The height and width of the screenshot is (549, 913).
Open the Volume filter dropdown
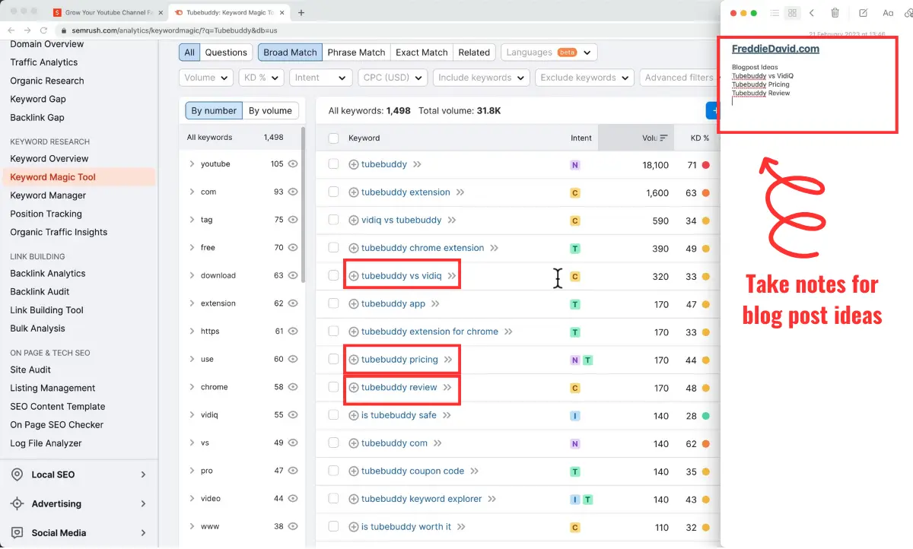pos(205,77)
